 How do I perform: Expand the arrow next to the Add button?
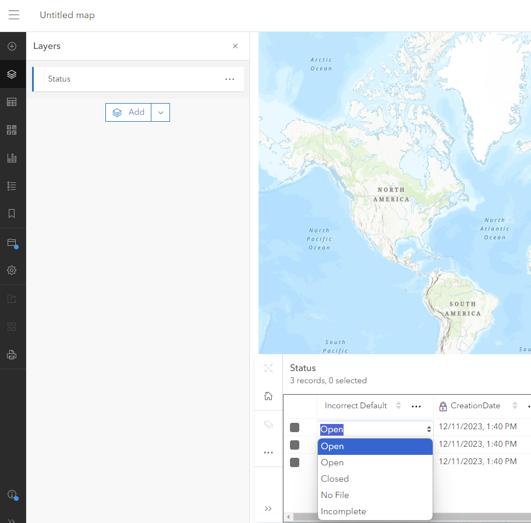pos(160,112)
